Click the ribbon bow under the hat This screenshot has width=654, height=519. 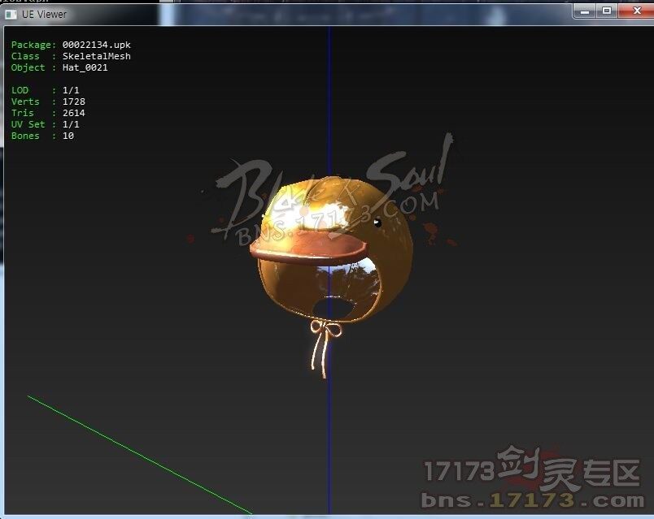point(325,348)
